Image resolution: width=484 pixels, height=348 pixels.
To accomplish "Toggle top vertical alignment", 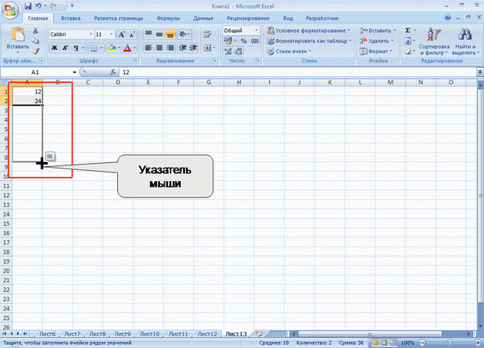I will point(148,34).
